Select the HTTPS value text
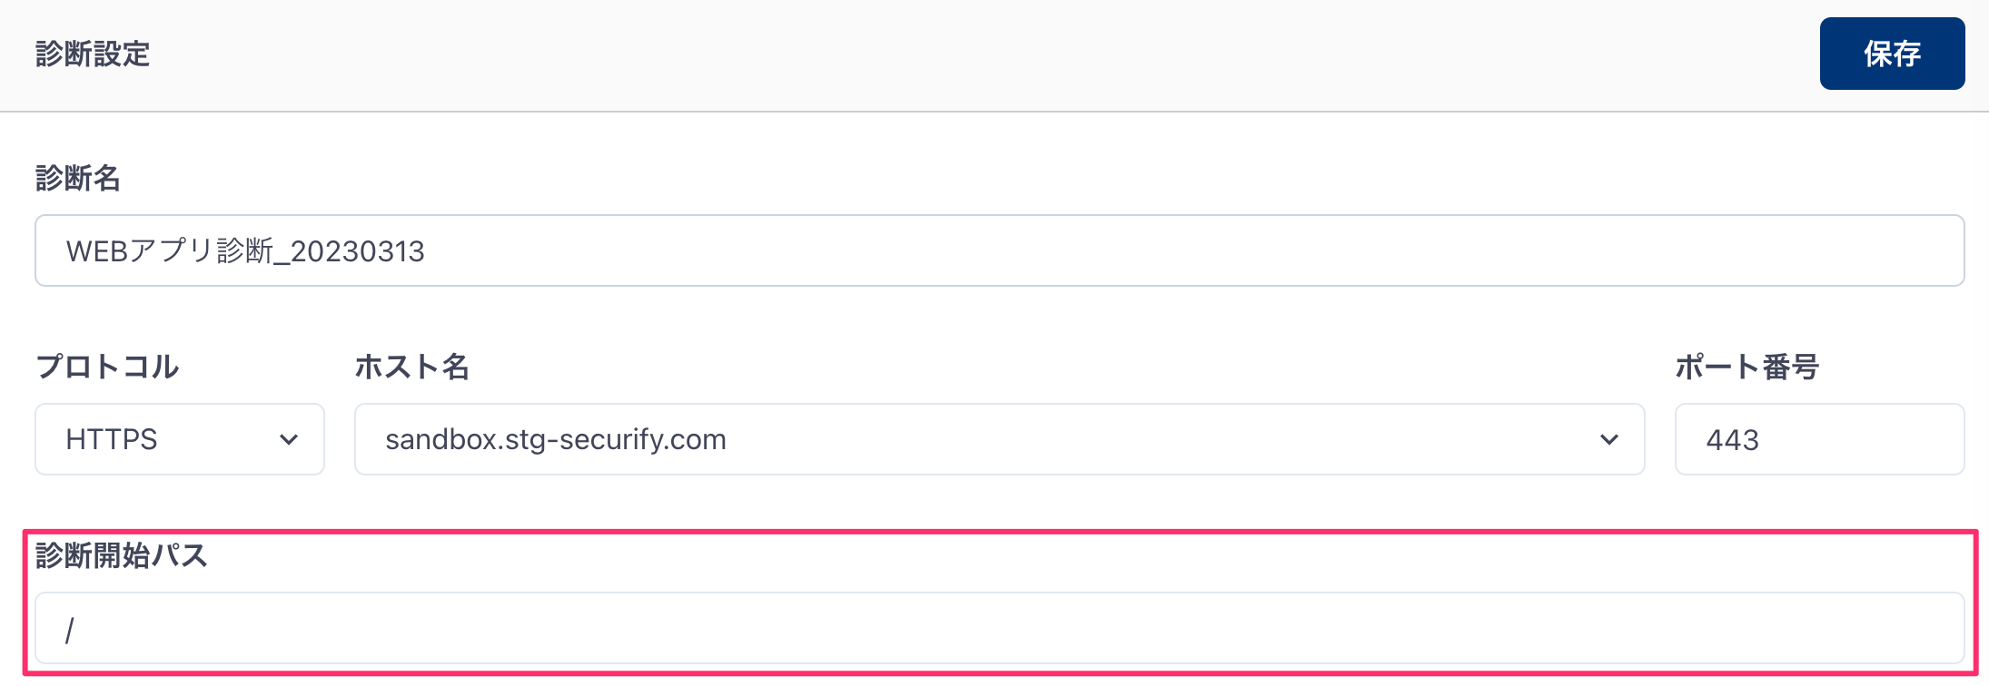1989x686 pixels. coord(112,439)
